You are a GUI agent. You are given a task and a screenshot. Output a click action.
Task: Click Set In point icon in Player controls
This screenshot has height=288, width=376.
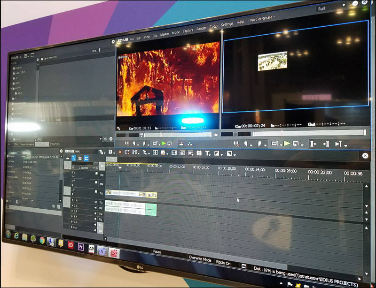(x=134, y=144)
